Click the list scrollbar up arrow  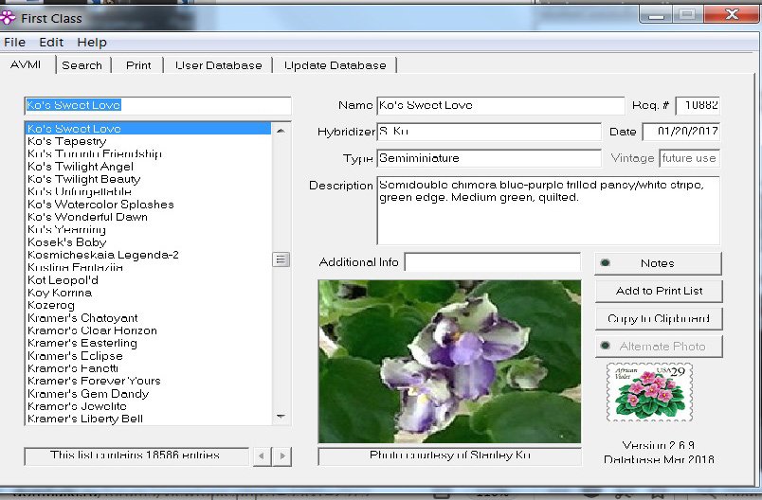click(281, 131)
